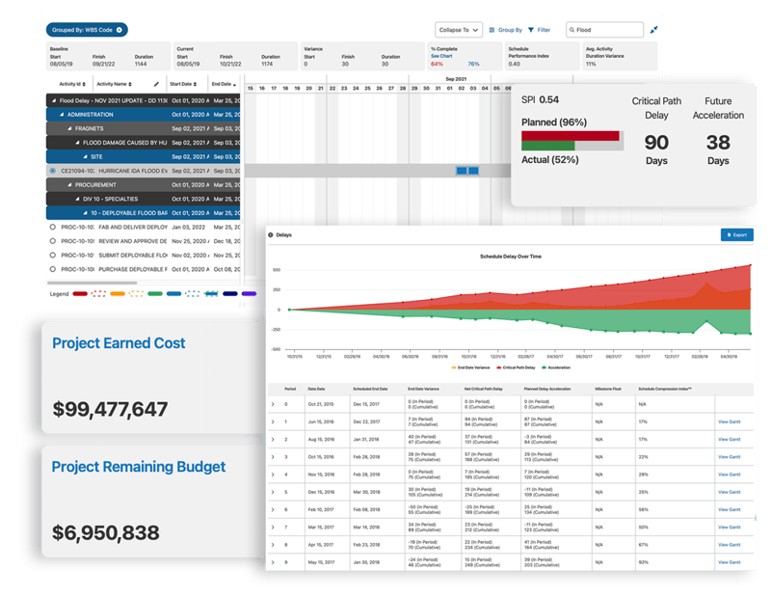Click the Group By icon
Viewport: 771px width, 597px height.
493,30
